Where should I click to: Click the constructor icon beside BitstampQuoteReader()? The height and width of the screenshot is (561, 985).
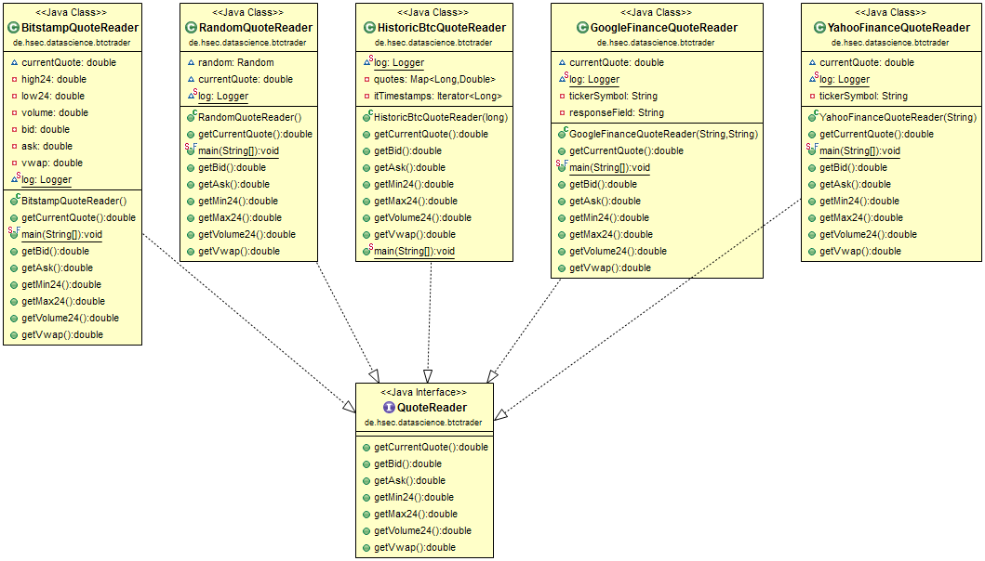pos(15,201)
